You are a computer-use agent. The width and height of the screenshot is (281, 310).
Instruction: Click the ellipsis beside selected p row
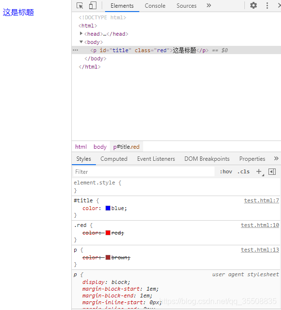pos(75,50)
